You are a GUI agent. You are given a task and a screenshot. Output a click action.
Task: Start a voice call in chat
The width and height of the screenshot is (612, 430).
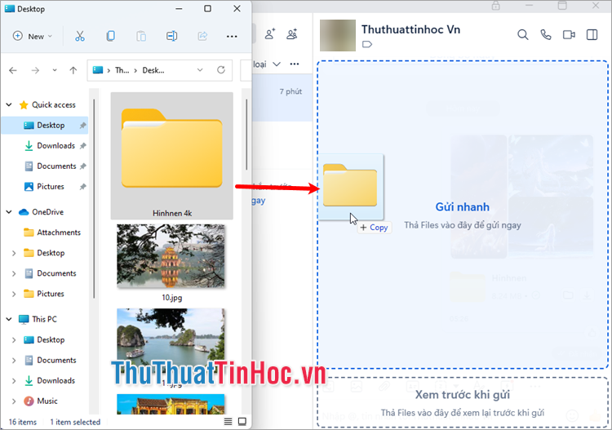[x=546, y=35]
